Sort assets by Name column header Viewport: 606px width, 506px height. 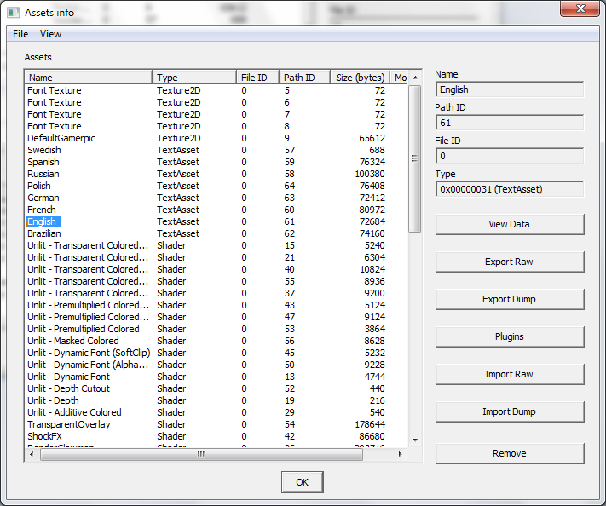tap(88, 78)
